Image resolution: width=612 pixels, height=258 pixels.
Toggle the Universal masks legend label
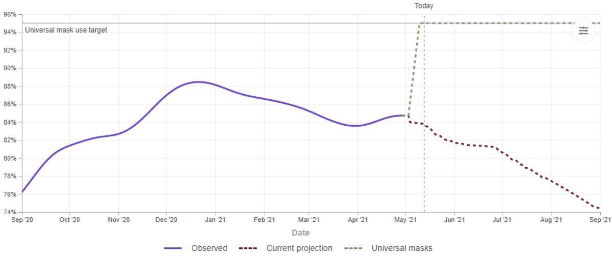pyautogui.click(x=402, y=248)
